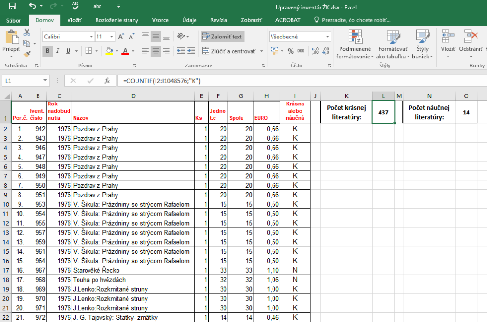Click the Cut scissors icon

click(x=27, y=32)
